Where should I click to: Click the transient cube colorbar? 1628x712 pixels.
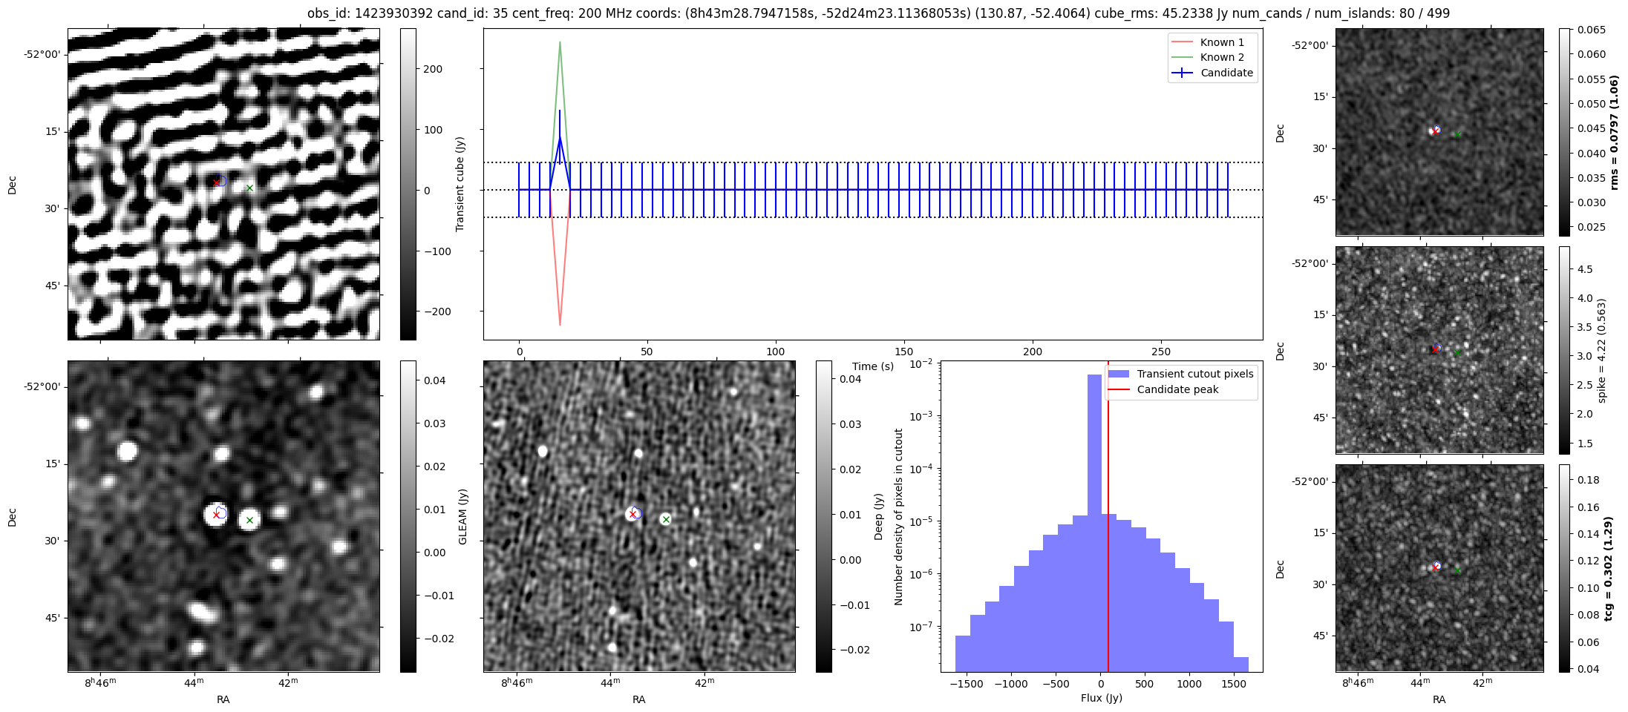coord(408,184)
